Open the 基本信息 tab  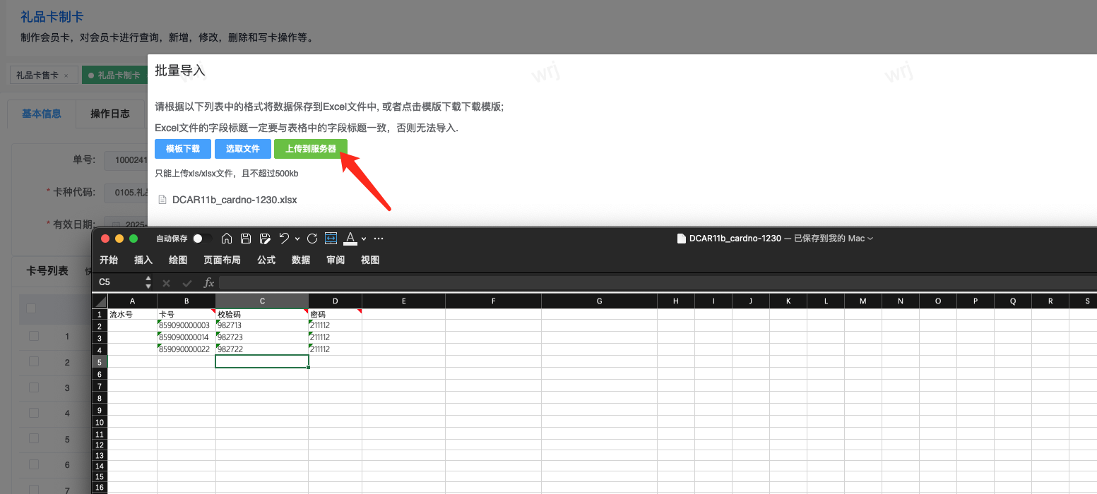coord(42,114)
